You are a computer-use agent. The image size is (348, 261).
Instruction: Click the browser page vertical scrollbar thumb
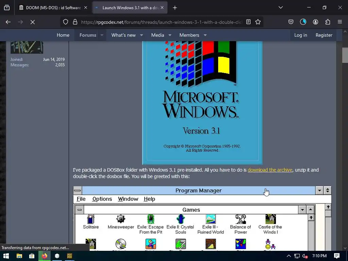pos(345,55)
